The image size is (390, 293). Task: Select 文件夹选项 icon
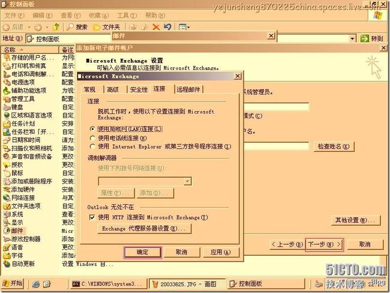pos(7,206)
